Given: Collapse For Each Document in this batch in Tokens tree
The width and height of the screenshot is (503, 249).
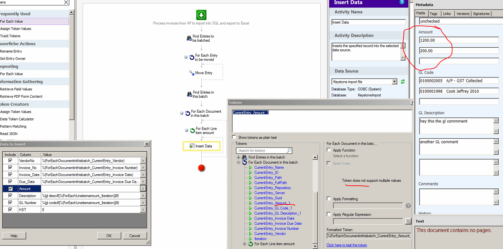Looking at the screenshot, I should pos(239,162).
